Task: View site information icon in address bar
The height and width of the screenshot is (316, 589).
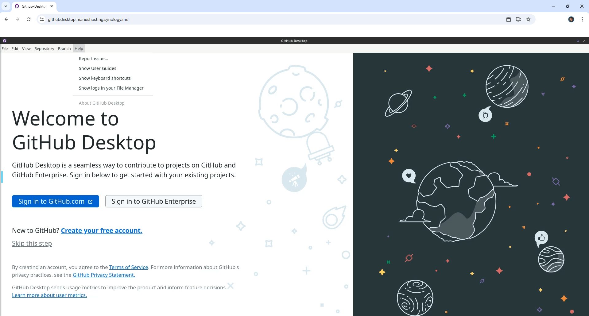Action: pyautogui.click(x=42, y=19)
